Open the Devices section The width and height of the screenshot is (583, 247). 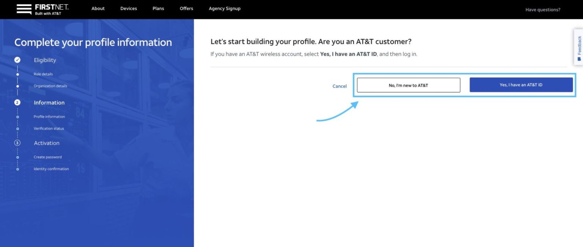[x=128, y=8]
